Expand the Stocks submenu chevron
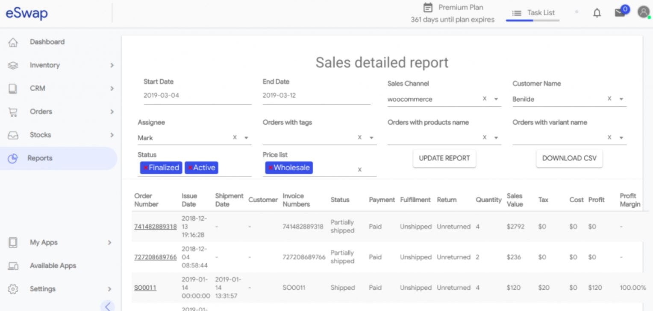The width and height of the screenshot is (653, 311). tap(112, 135)
